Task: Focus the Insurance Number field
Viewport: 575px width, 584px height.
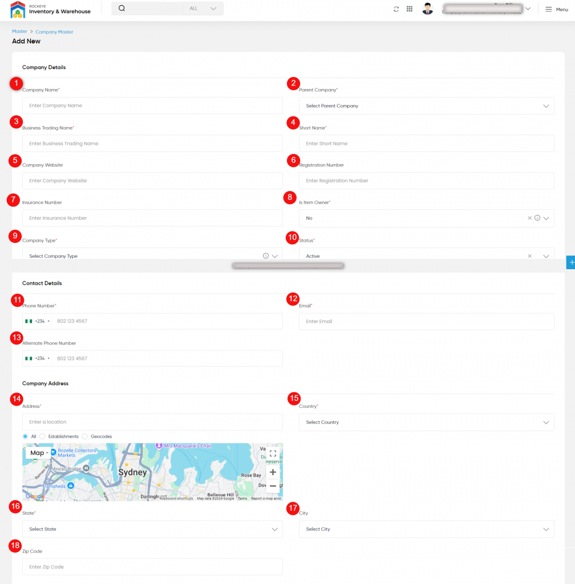Action: click(x=152, y=218)
